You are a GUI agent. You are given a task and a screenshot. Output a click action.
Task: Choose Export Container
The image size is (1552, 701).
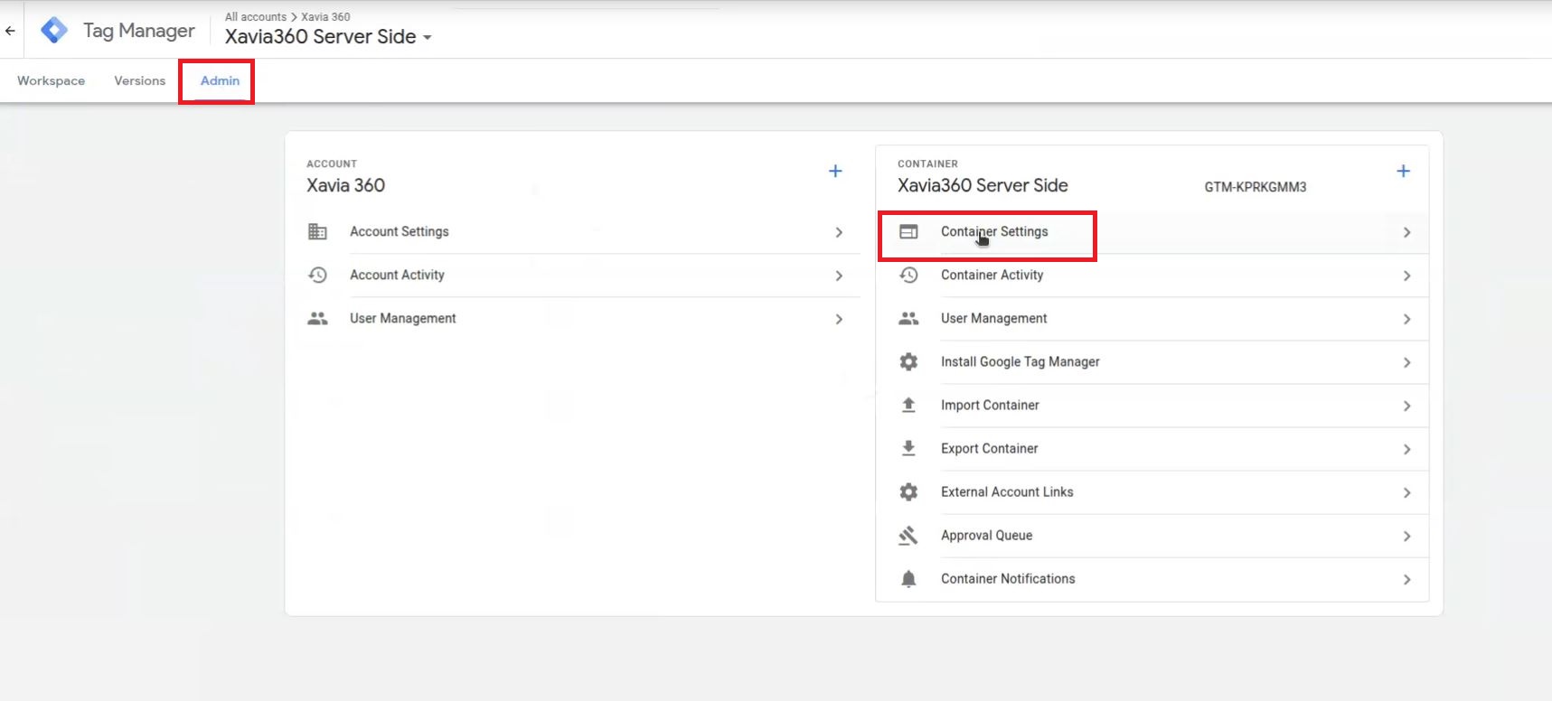[x=989, y=448]
